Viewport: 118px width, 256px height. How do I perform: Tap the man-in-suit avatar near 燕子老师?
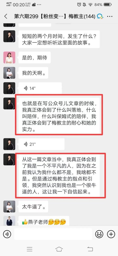[x=9, y=221]
